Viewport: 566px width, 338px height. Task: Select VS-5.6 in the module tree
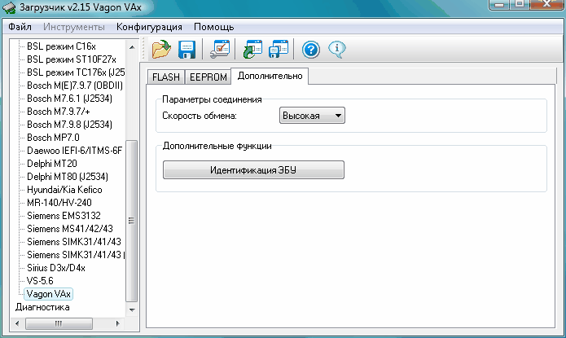pyautogui.click(x=40, y=281)
